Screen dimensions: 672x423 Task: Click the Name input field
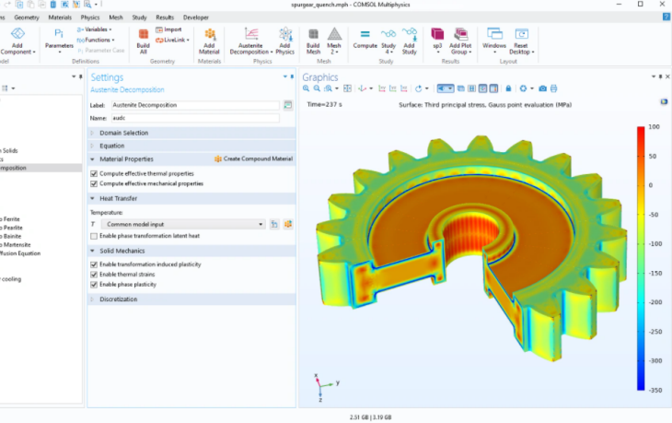[195, 118]
